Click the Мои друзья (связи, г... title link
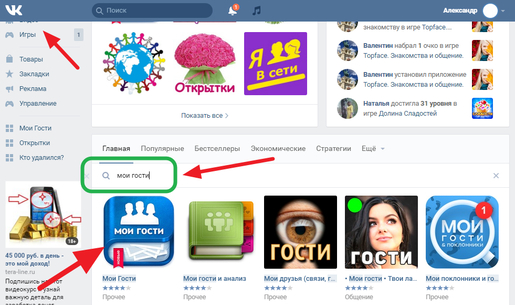The image size is (515, 305). (300, 279)
